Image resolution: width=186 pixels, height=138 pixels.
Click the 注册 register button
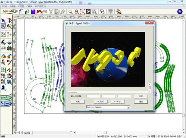tap(141, 96)
